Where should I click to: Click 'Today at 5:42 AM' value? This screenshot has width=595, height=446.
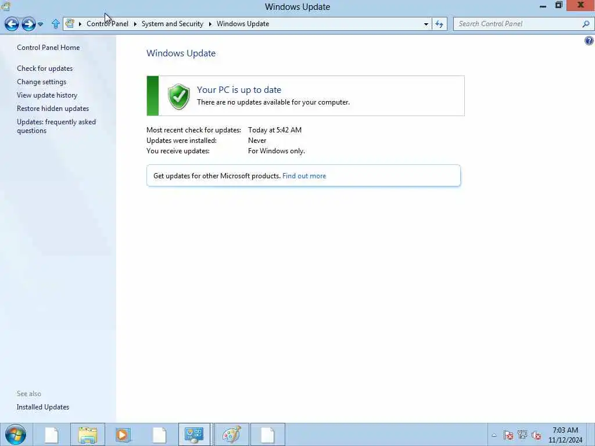click(x=275, y=130)
